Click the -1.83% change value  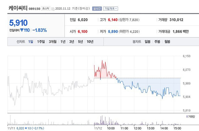[x=39, y=30]
